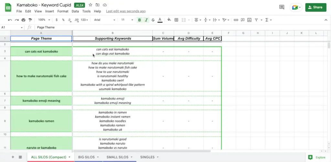Click the Avg Difficulty header cell
This screenshot has width=331, height=162.
point(189,38)
